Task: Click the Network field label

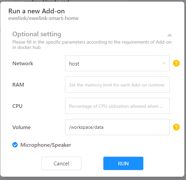Action: (23, 63)
